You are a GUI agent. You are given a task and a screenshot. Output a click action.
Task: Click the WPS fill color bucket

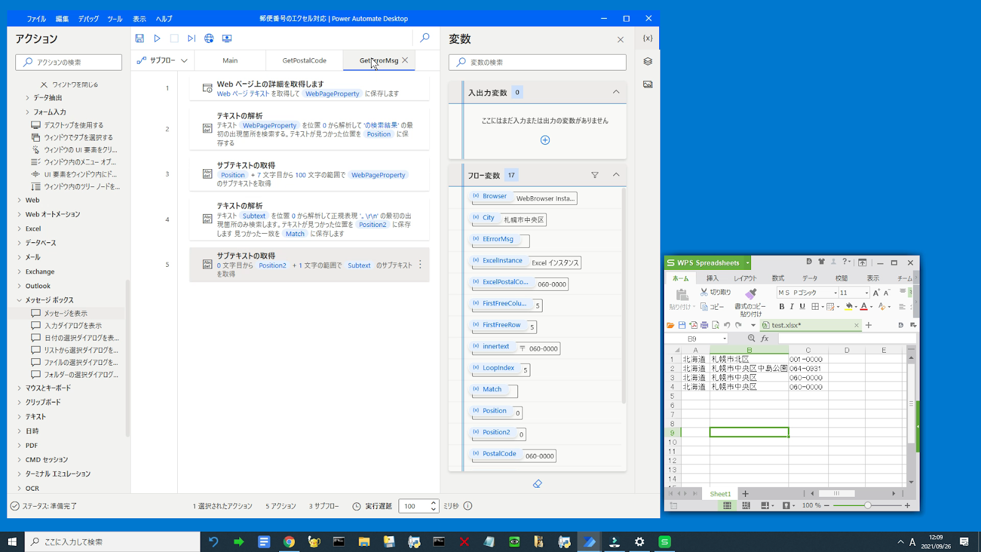click(x=849, y=307)
